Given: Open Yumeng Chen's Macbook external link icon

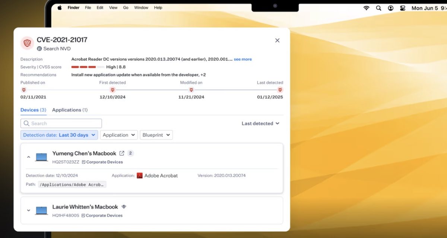Looking at the screenshot, I should pos(122,153).
